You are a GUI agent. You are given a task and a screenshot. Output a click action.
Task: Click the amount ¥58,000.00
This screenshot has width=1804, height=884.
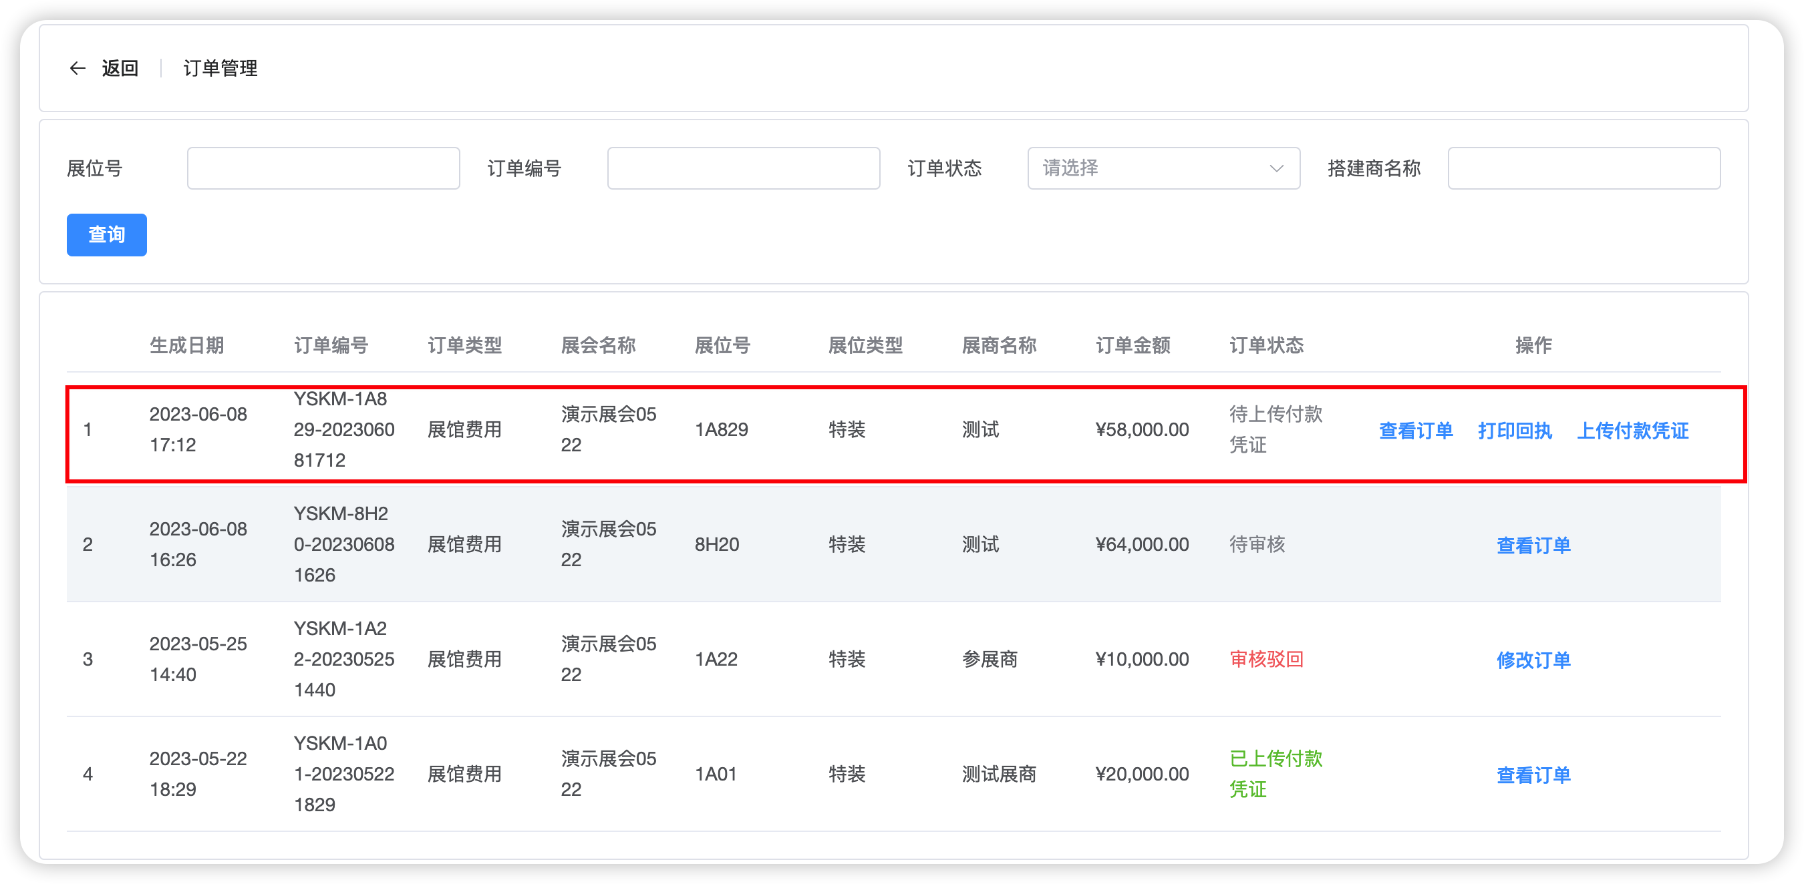tap(1141, 429)
